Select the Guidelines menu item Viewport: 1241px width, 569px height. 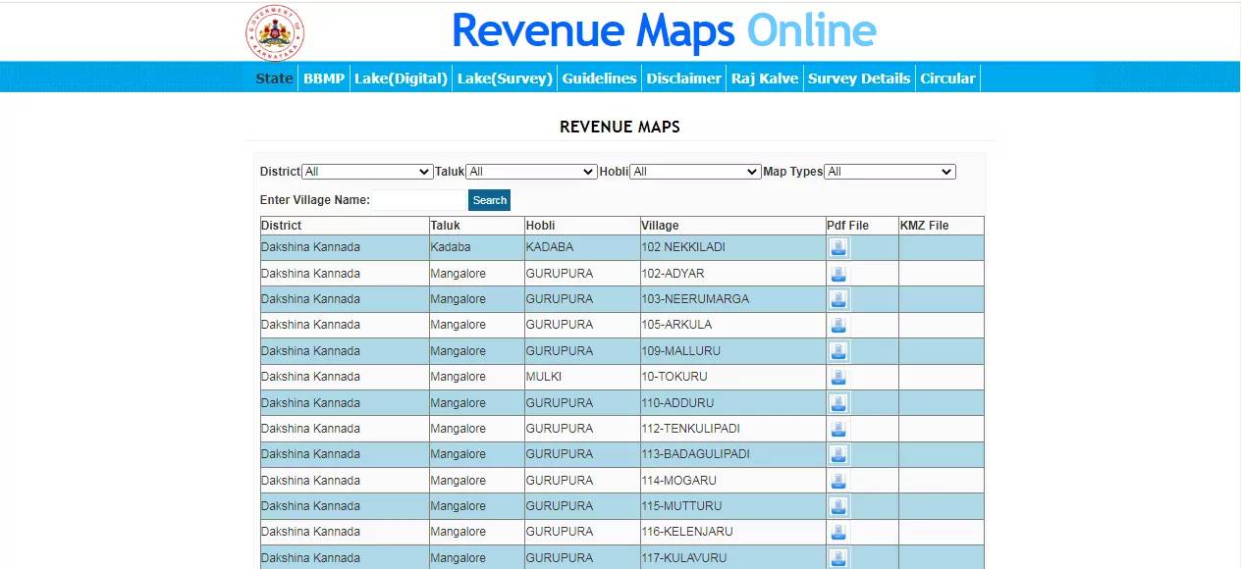[x=599, y=78]
